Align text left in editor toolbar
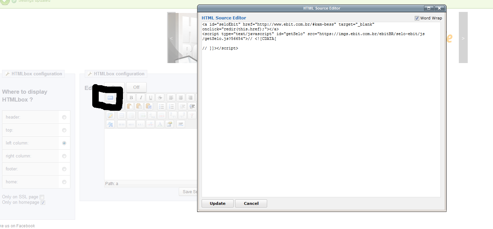Viewport: 493px width, 229px height. click(x=171, y=97)
